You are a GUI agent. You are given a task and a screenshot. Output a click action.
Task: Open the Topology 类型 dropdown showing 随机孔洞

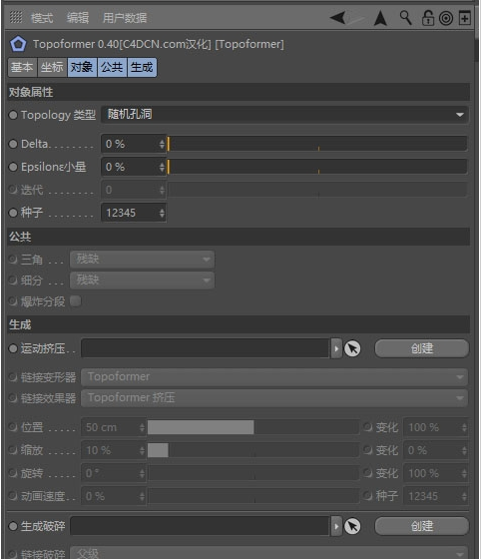coord(284,115)
